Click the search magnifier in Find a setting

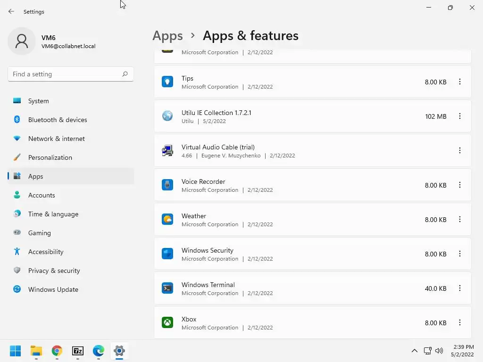click(x=125, y=74)
